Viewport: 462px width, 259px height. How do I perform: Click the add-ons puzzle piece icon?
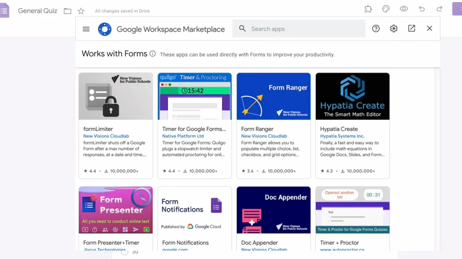(368, 9)
